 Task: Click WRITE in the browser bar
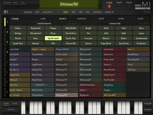(x=101, y=19)
